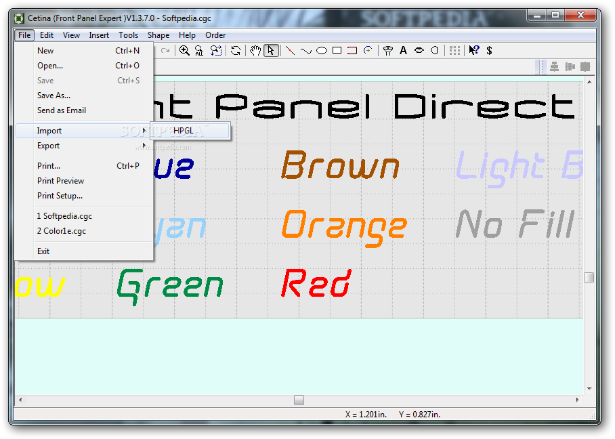The height and width of the screenshot is (439, 615).
Task: Click the vertical scrollbar up arrow
Action: coord(589,83)
